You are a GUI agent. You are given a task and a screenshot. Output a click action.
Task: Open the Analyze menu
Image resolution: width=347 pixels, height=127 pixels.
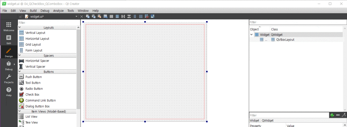coord(58,10)
